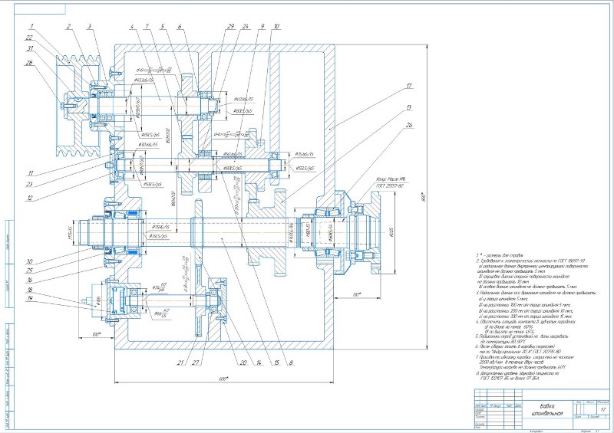Click part callout number 23
The image size is (614, 433).
point(29,185)
